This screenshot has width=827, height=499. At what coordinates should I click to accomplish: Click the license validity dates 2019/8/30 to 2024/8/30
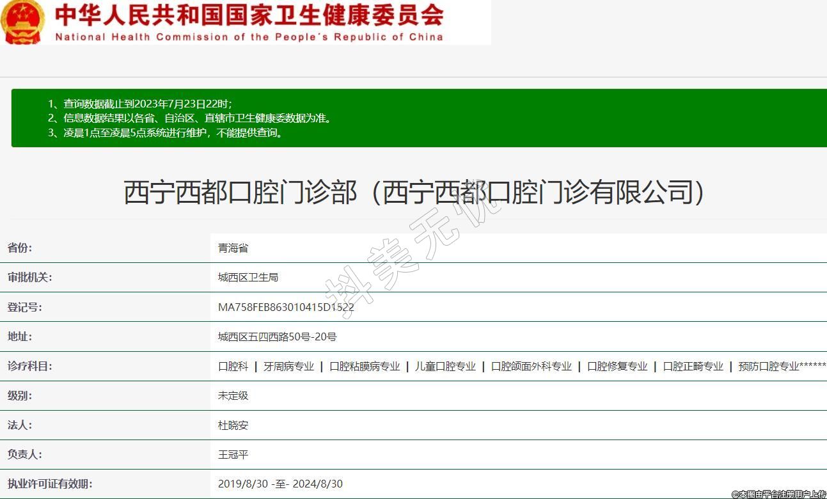(280, 484)
